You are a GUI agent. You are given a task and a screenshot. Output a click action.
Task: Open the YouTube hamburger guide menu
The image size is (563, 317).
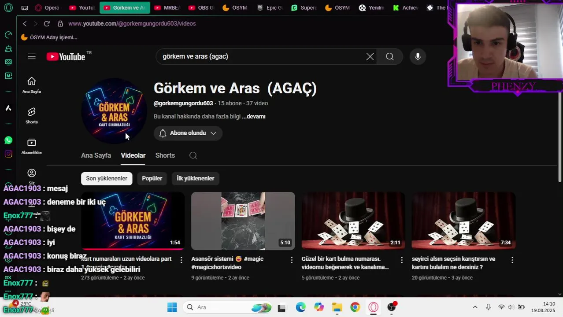click(x=31, y=56)
